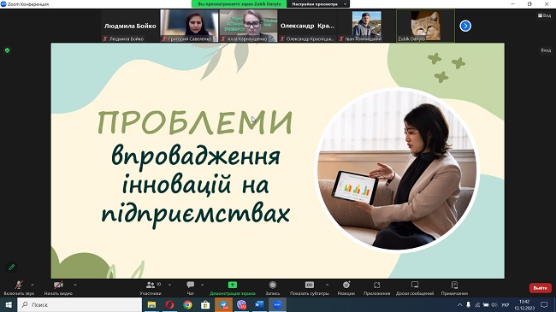
Task: Unmute microphone with Включить звук
Action: (x=19, y=288)
